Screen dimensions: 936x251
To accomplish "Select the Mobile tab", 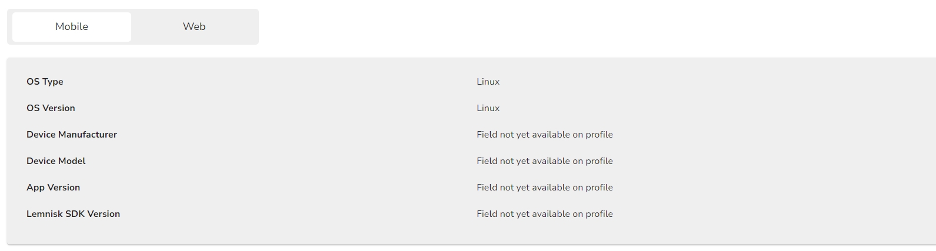I will click(72, 26).
